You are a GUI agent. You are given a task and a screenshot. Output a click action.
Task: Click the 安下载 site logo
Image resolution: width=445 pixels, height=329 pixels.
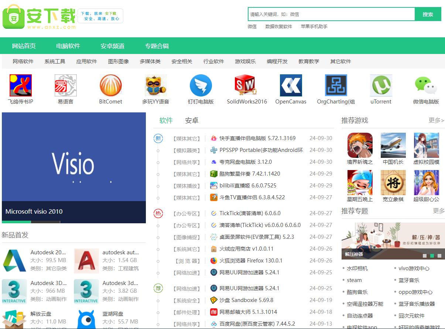click(39, 17)
